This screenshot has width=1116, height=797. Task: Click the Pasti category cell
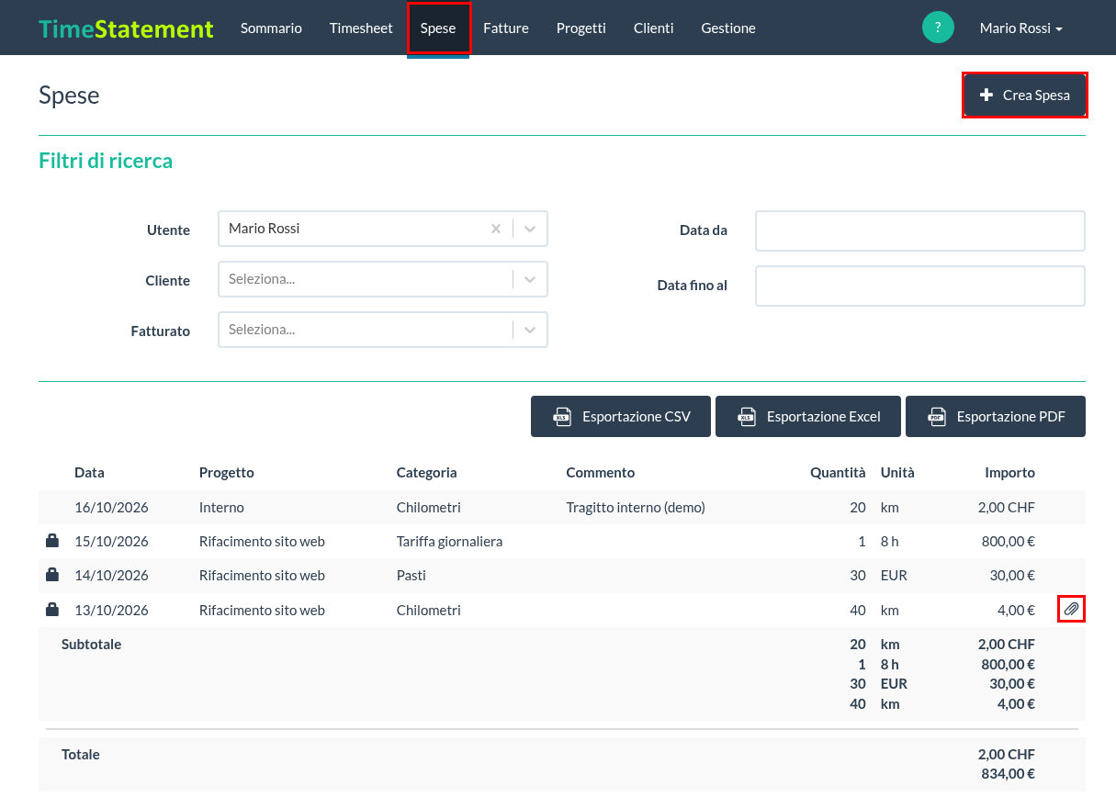(x=411, y=575)
